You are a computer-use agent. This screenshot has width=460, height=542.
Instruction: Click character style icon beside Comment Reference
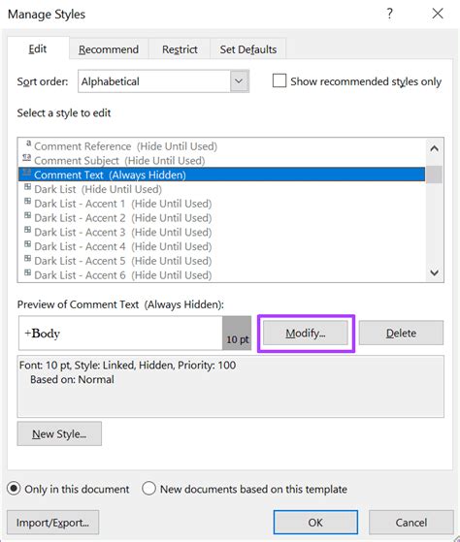[28, 143]
